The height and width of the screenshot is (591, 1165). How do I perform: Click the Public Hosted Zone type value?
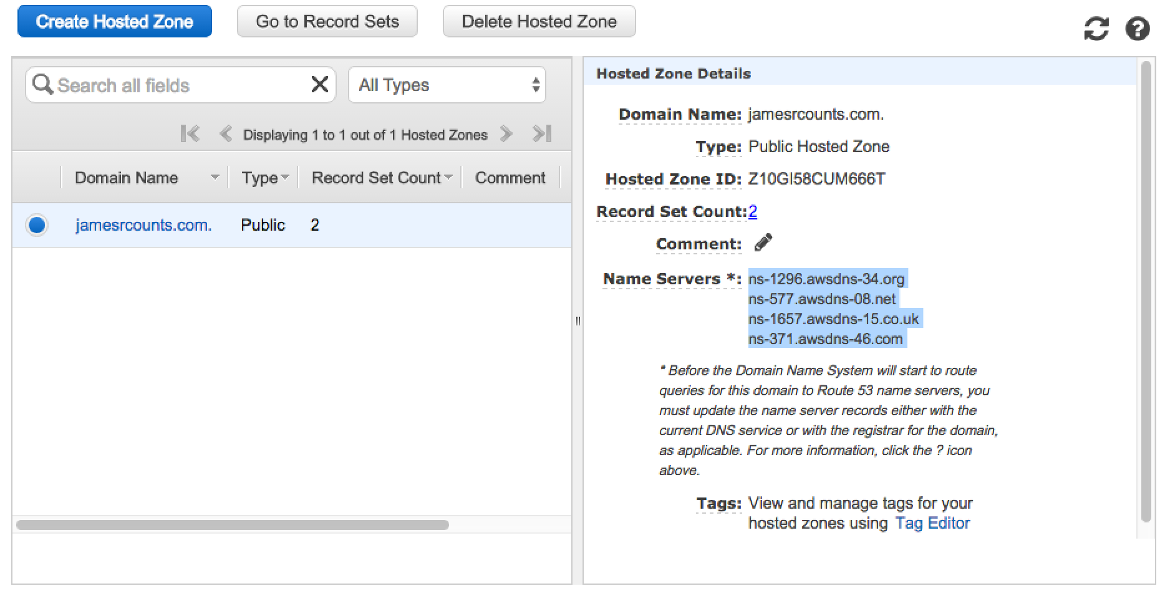tap(819, 147)
